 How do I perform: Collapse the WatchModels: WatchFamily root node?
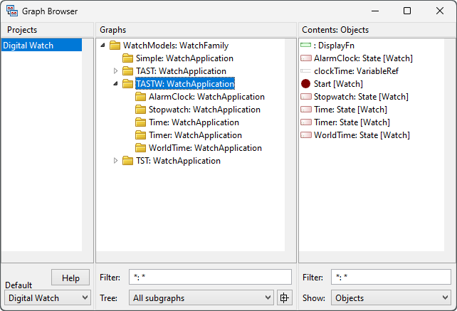click(x=103, y=46)
